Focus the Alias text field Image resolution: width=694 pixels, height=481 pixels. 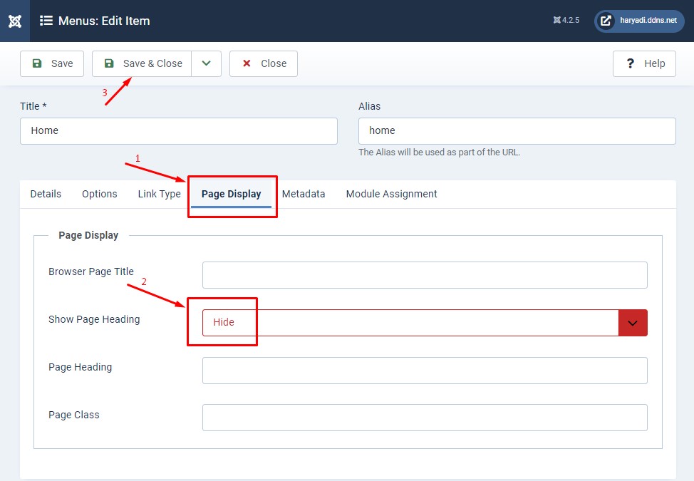(517, 131)
